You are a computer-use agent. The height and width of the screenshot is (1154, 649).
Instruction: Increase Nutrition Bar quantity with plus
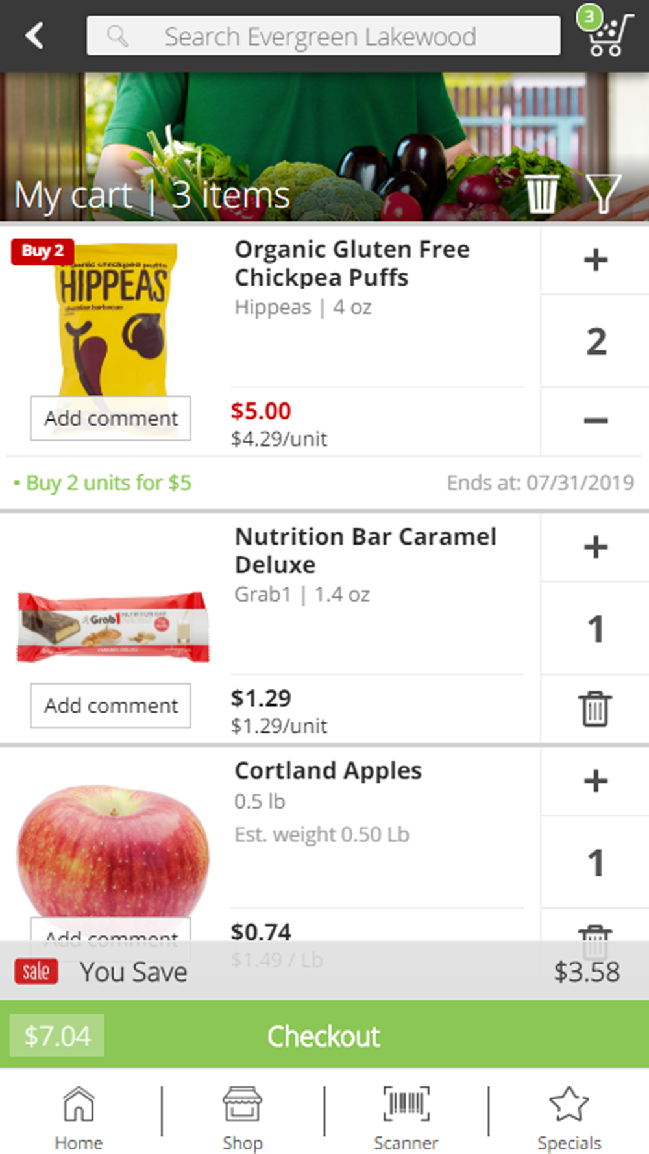coord(595,548)
